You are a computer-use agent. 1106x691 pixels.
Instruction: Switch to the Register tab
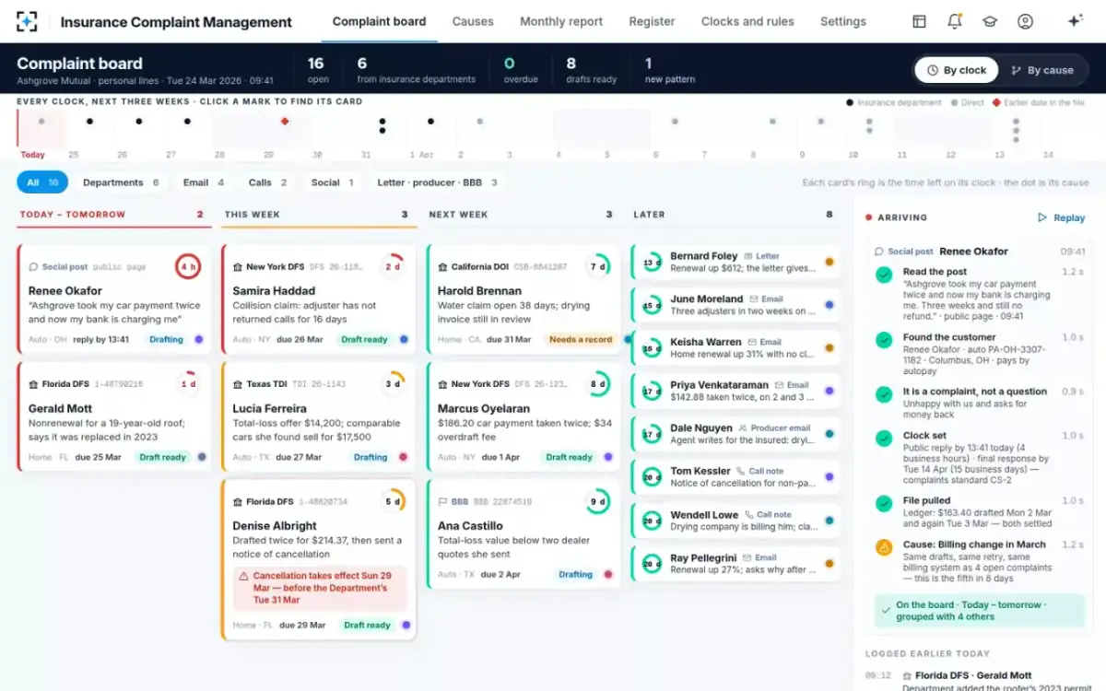652,21
